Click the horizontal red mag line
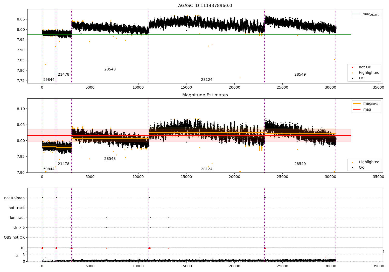 [189, 135]
